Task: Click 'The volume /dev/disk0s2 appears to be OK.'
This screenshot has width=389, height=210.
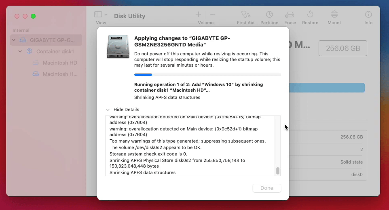Action: (x=155, y=147)
